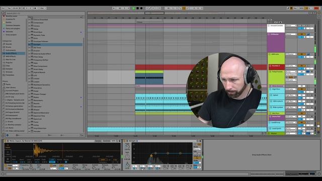Viewport: 322px width, 181px height.
Task: Start playback with the Play button
Action: click(x=134, y=8)
